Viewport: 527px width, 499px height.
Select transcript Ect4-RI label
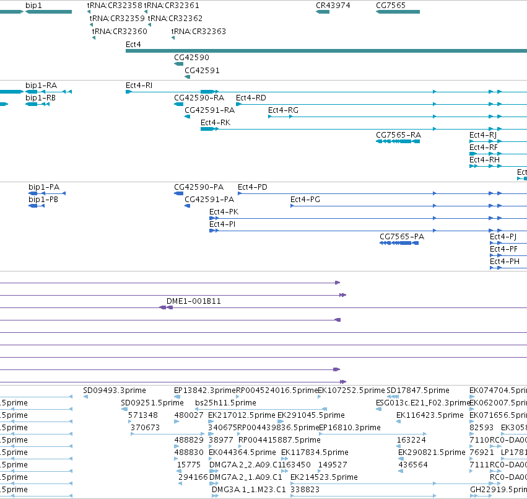coord(139,86)
